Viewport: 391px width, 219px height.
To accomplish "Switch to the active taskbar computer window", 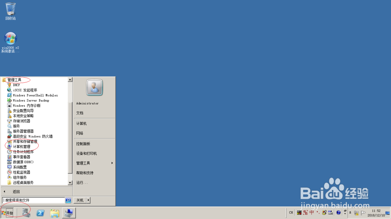I will [x=68, y=213].
